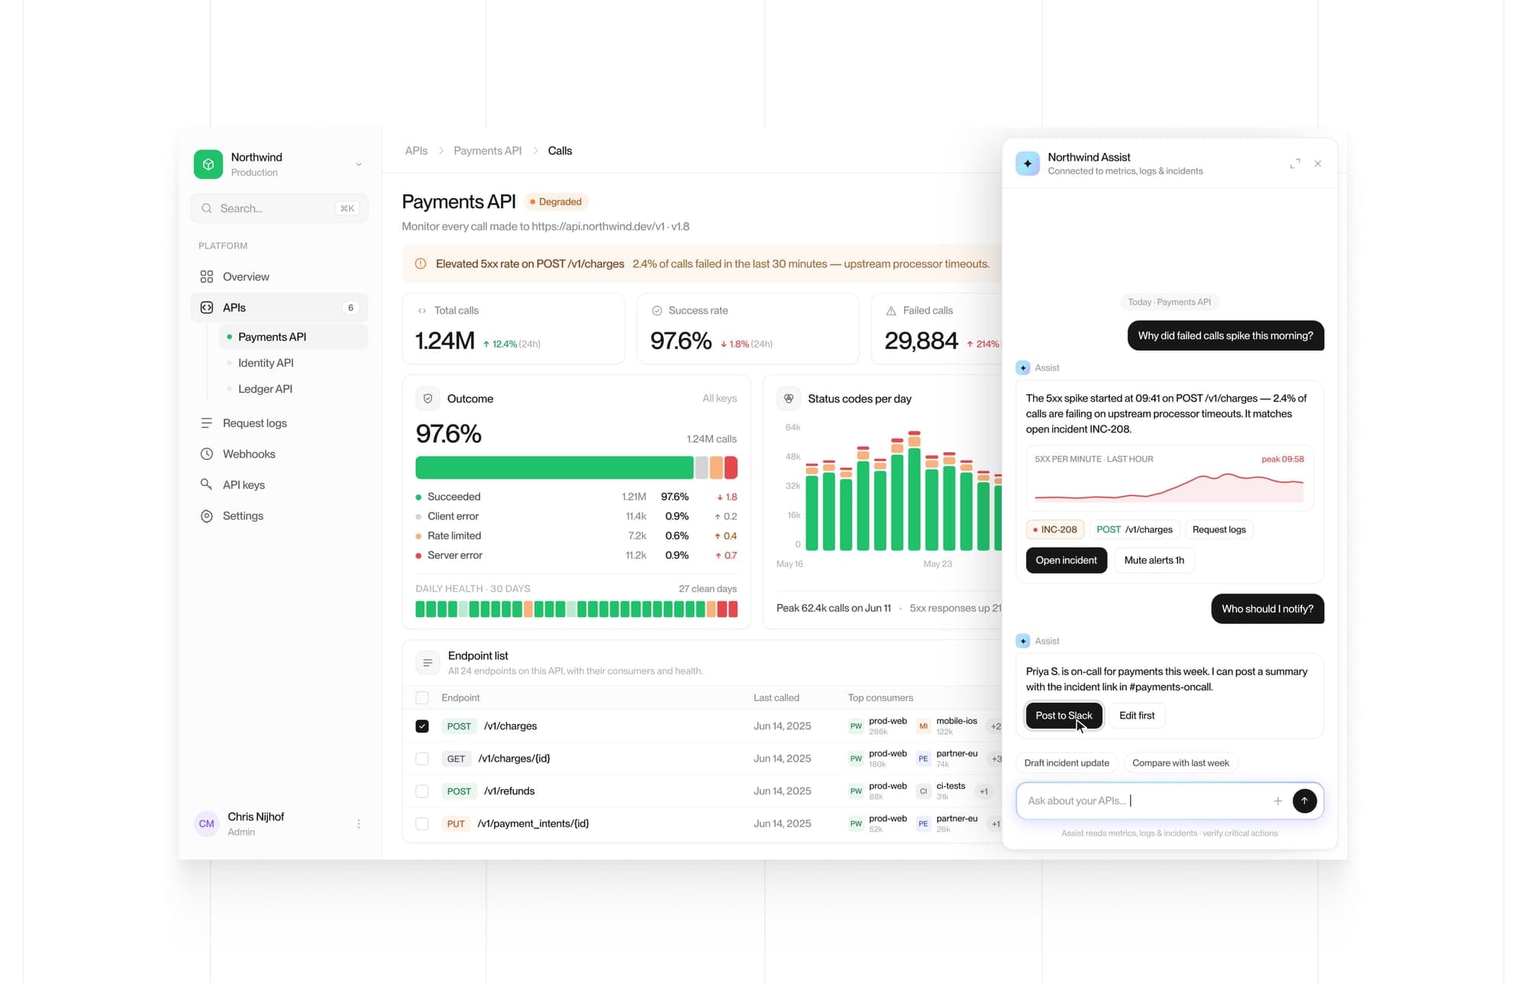Click the green succeeded segment of outcome bar
The image size is (1527, 983).
[554, 467]
